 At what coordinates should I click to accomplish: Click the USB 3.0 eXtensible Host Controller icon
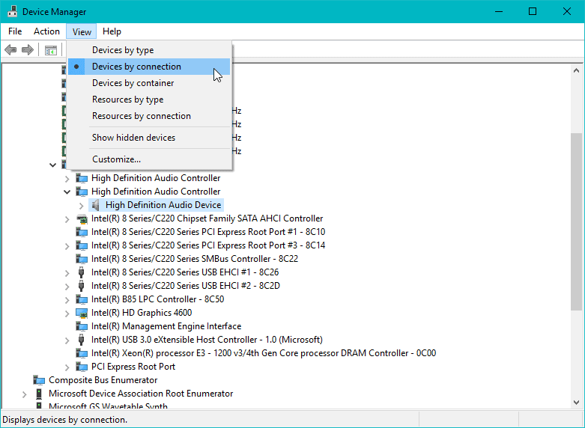[x=82, y=340]
